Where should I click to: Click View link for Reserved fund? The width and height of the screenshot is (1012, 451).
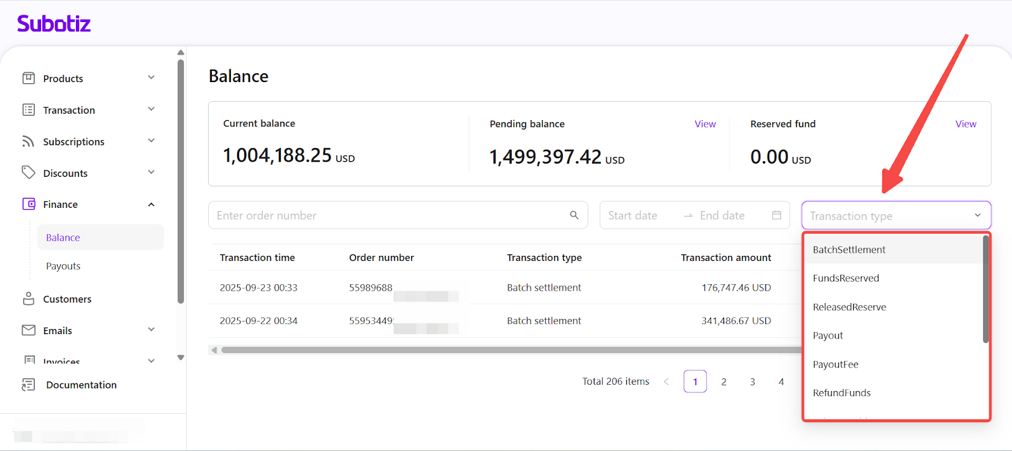(x=965, y=124)
